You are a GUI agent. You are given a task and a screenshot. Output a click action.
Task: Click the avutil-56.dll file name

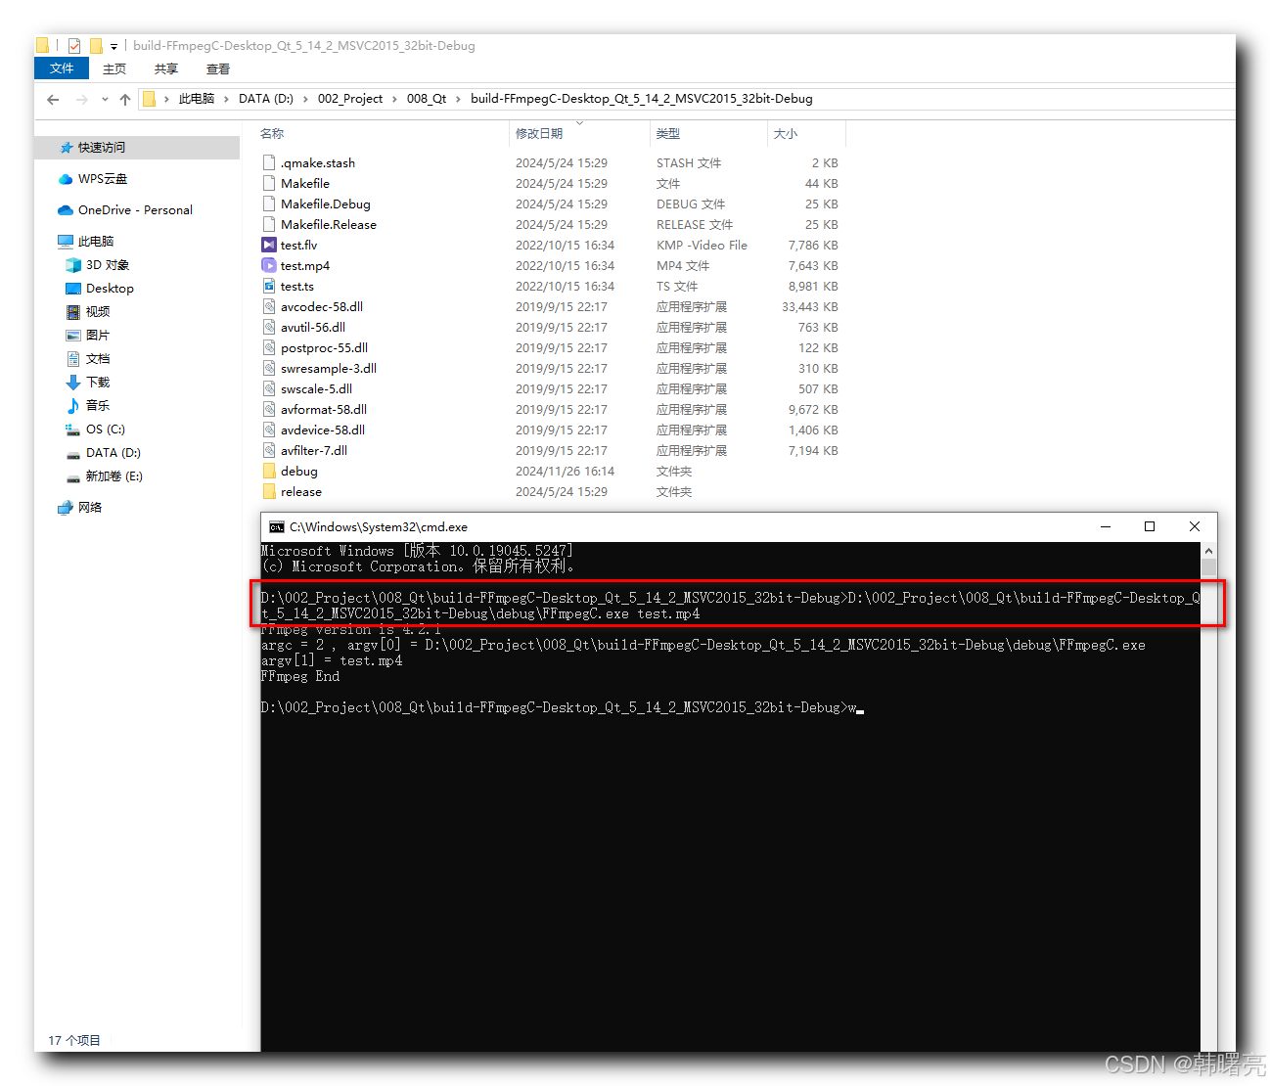[x=313, y=327]
